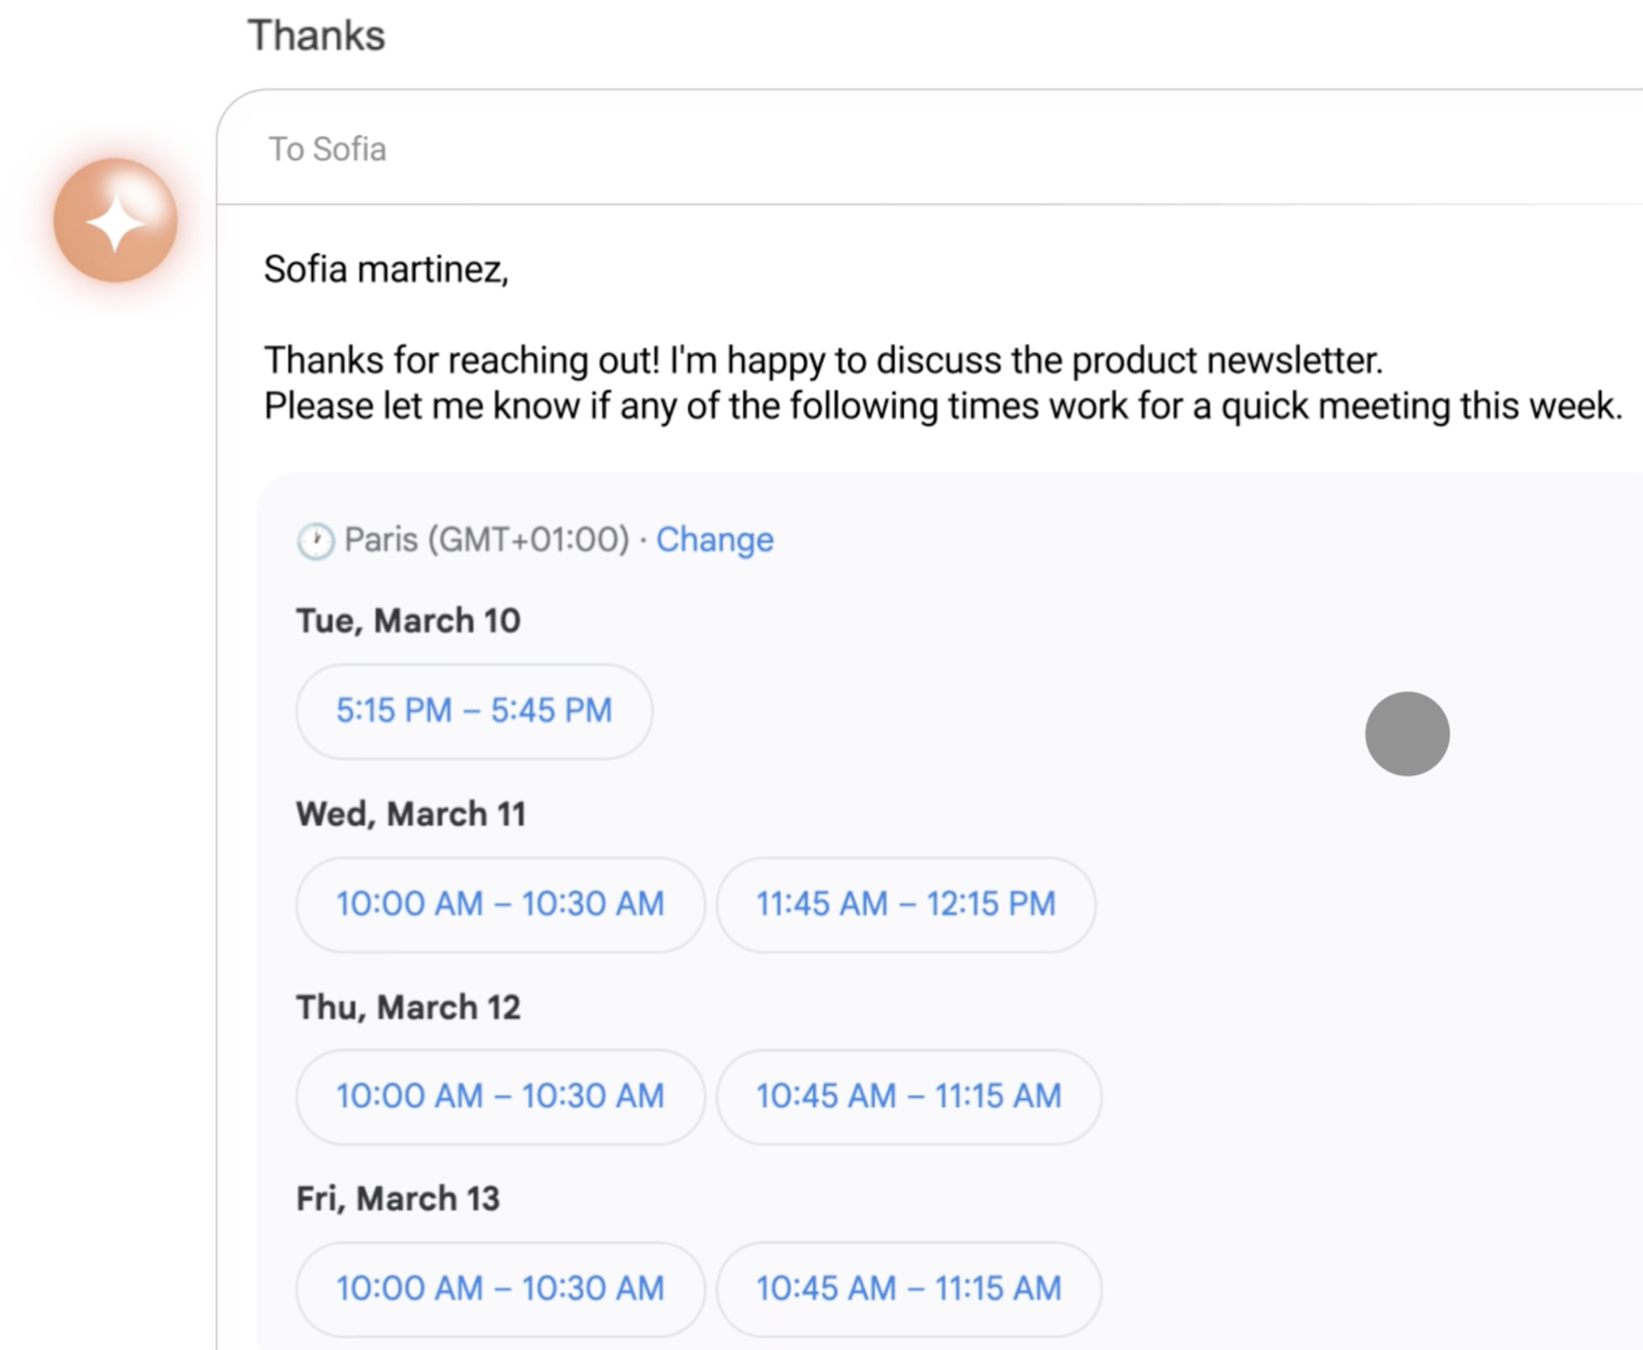Click the Thu, March 12 heading
This screenshot has width=1643, height=1350.
coord(408,1007)
